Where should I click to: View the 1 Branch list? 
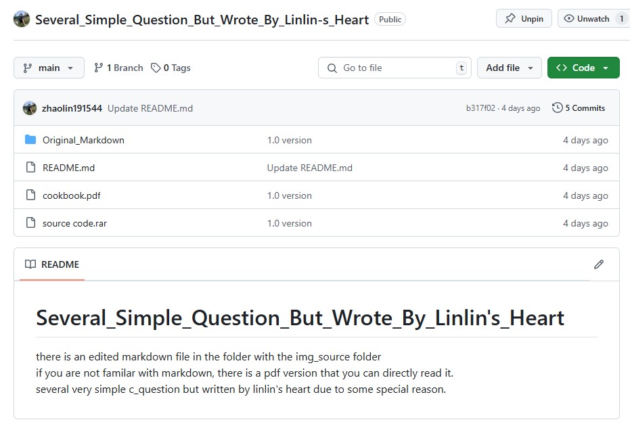[x=118, y=68]
